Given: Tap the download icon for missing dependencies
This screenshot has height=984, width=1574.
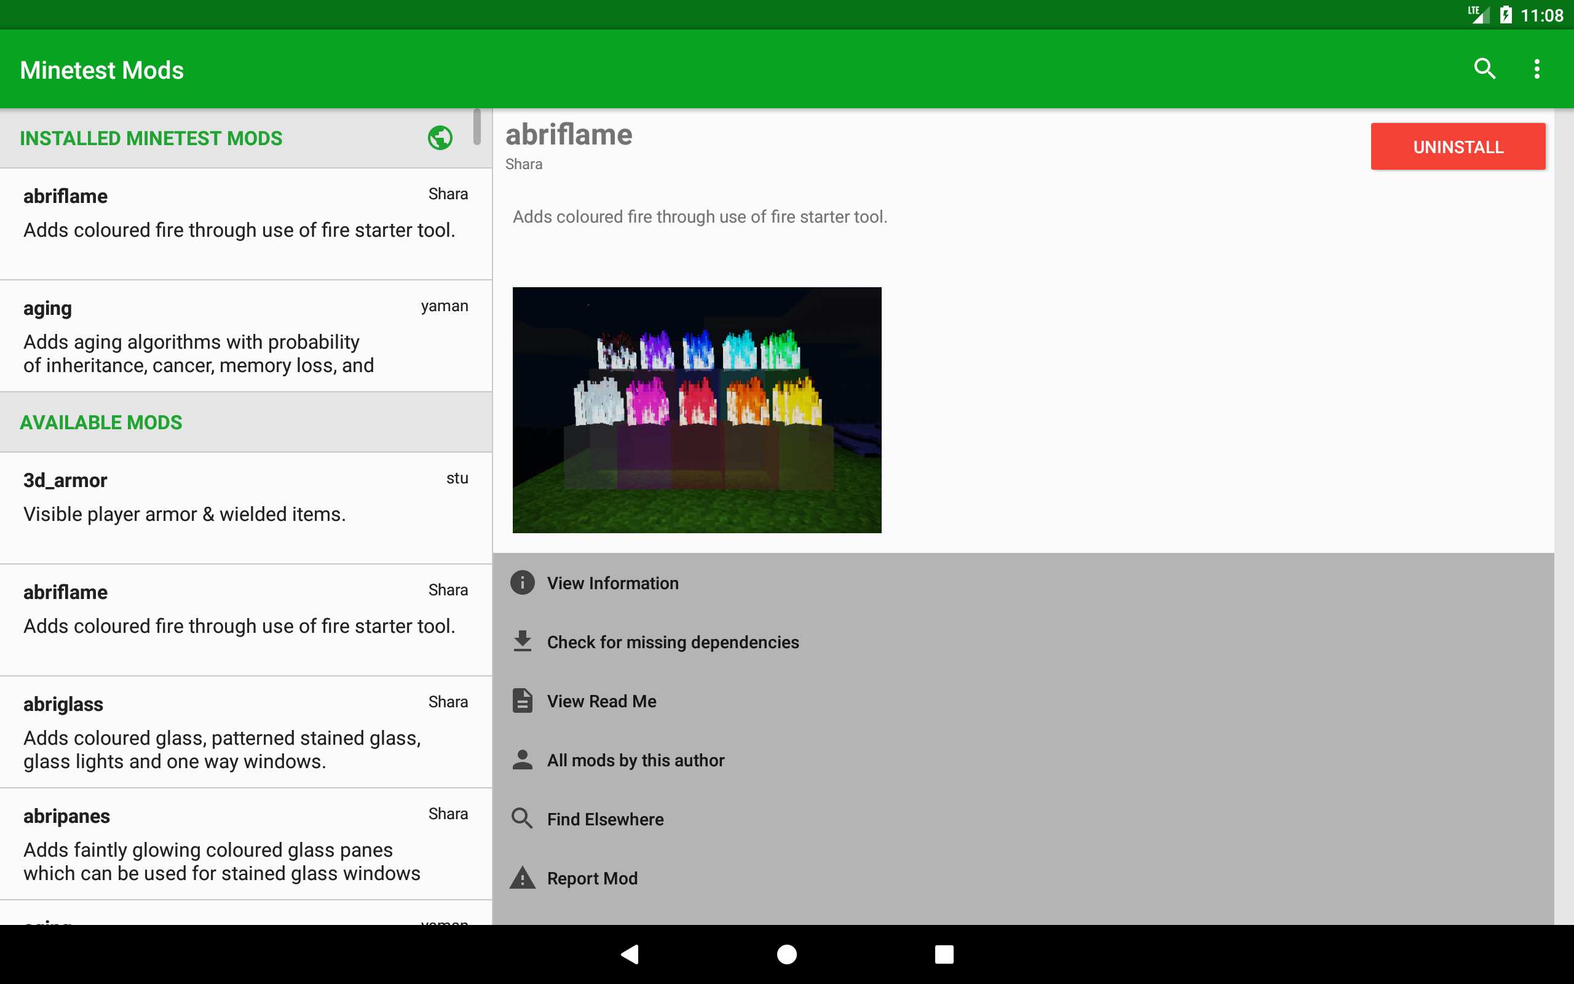Looking at the screenshot, I should (x=522, y=641).
